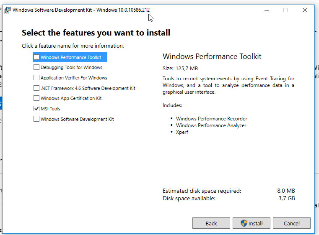Click the Debugging Tools for Windows label
The width and height of the screenshot is (319, 235).
click(x=71, y=67)
